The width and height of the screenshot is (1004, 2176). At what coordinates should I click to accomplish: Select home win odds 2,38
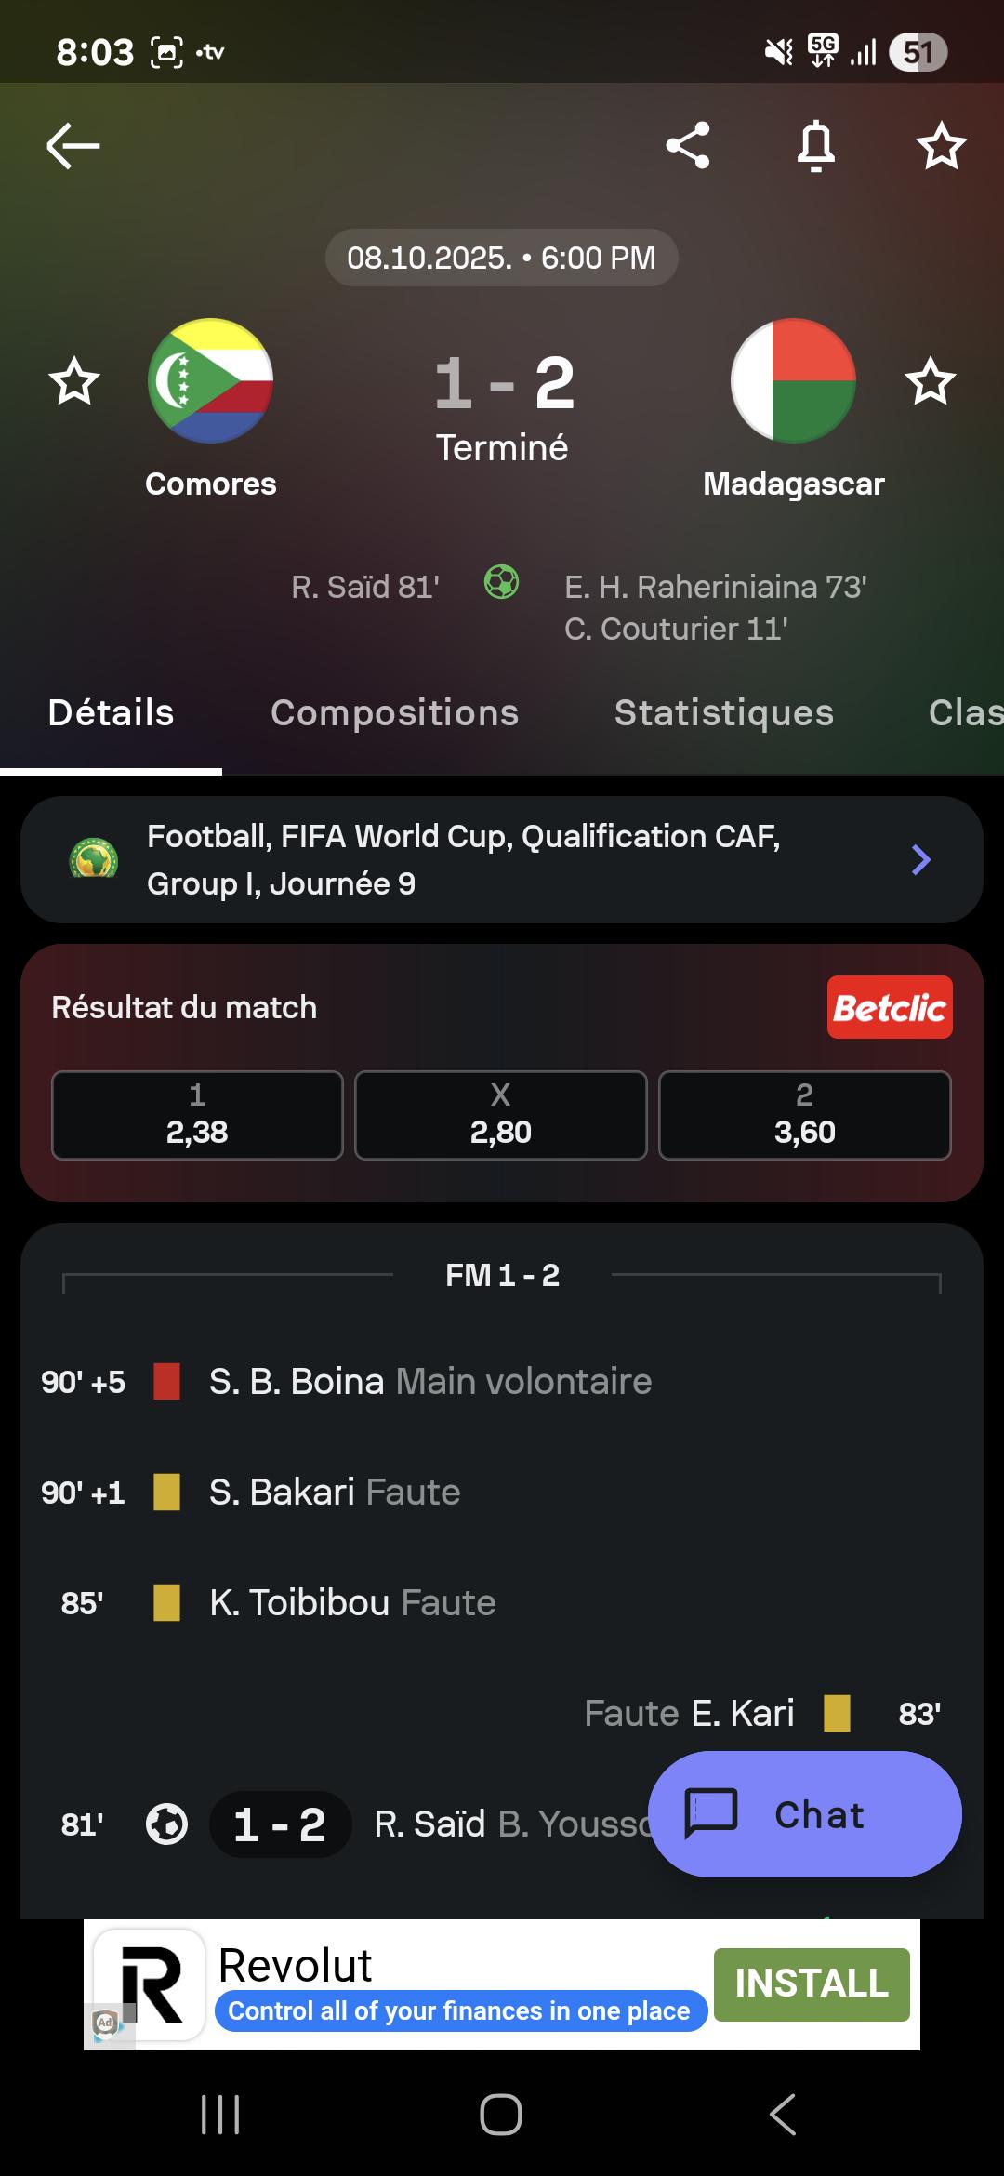197,1115
